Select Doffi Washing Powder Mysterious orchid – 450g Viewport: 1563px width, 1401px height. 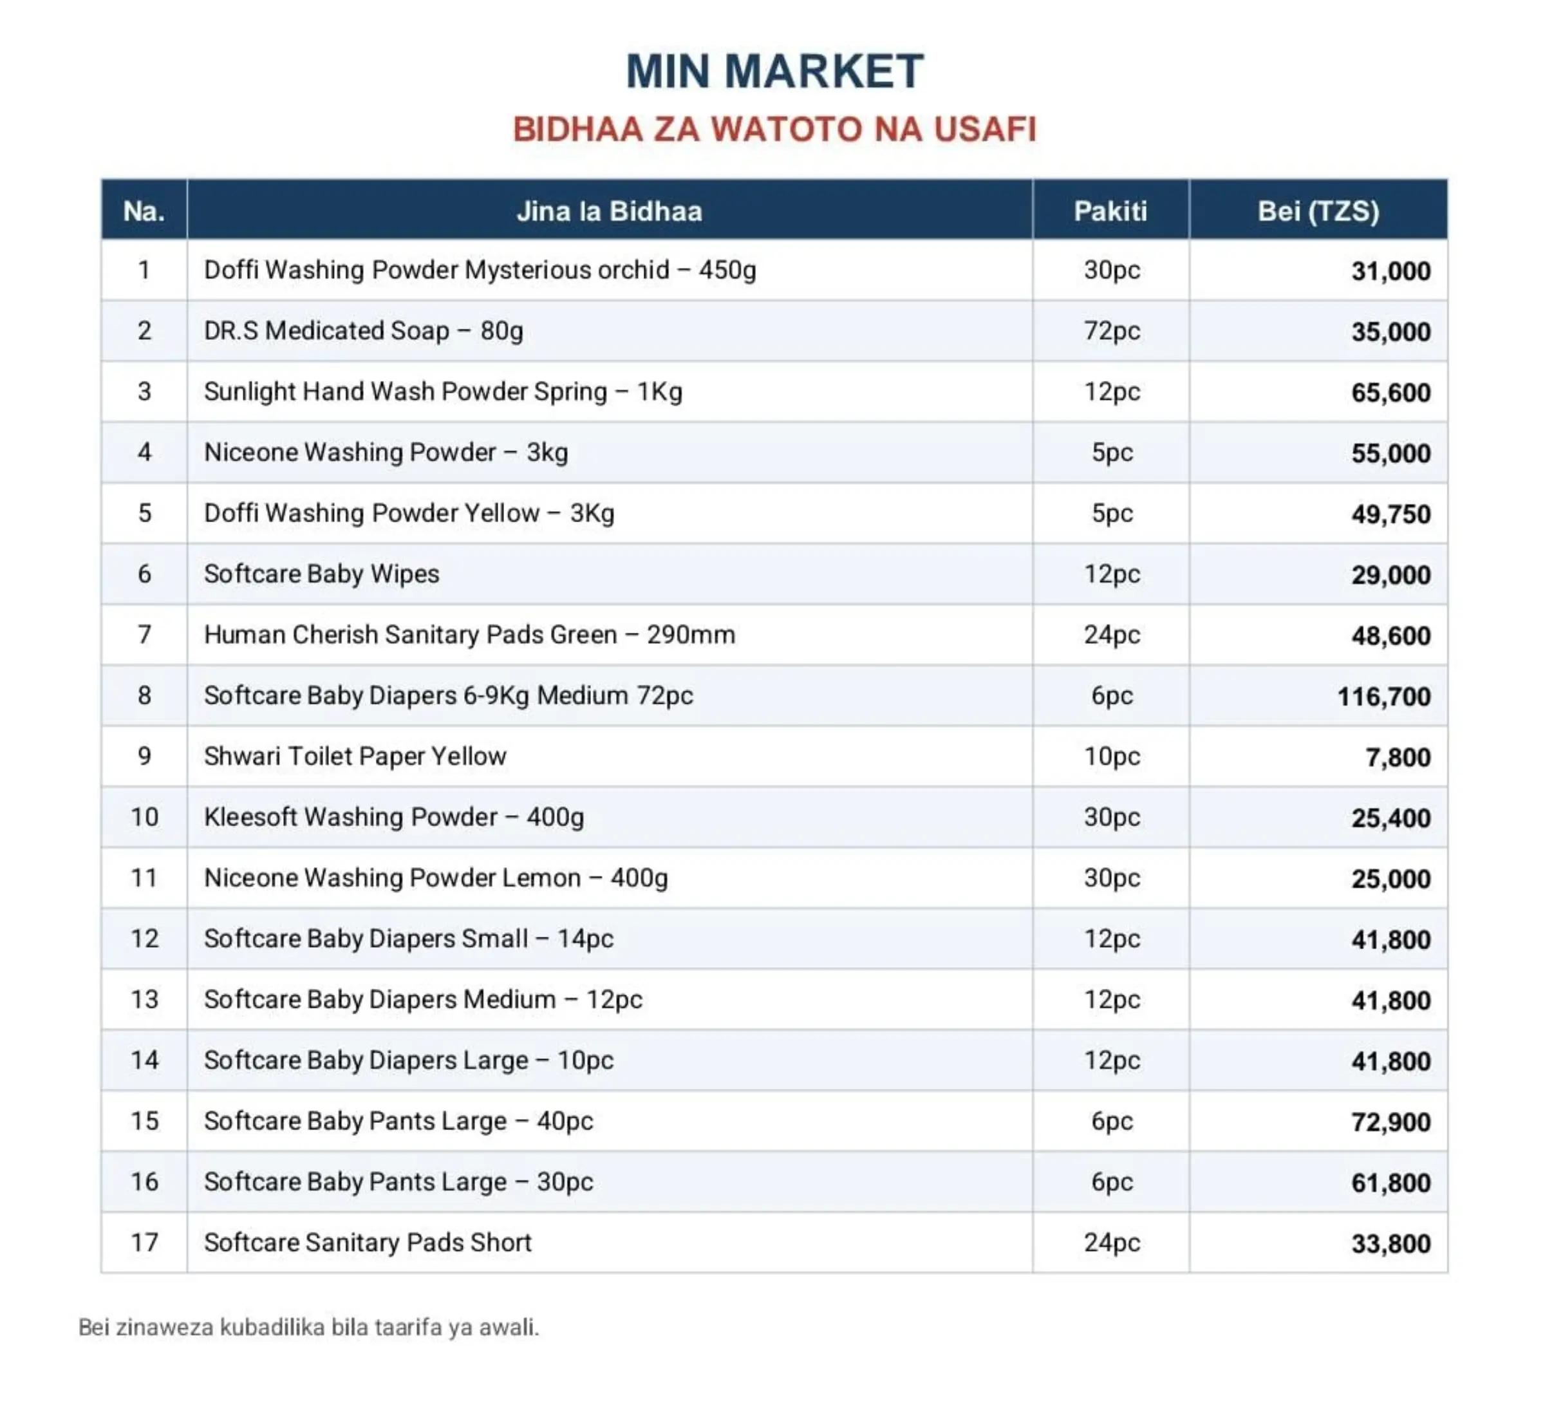(x=480, y=270)
